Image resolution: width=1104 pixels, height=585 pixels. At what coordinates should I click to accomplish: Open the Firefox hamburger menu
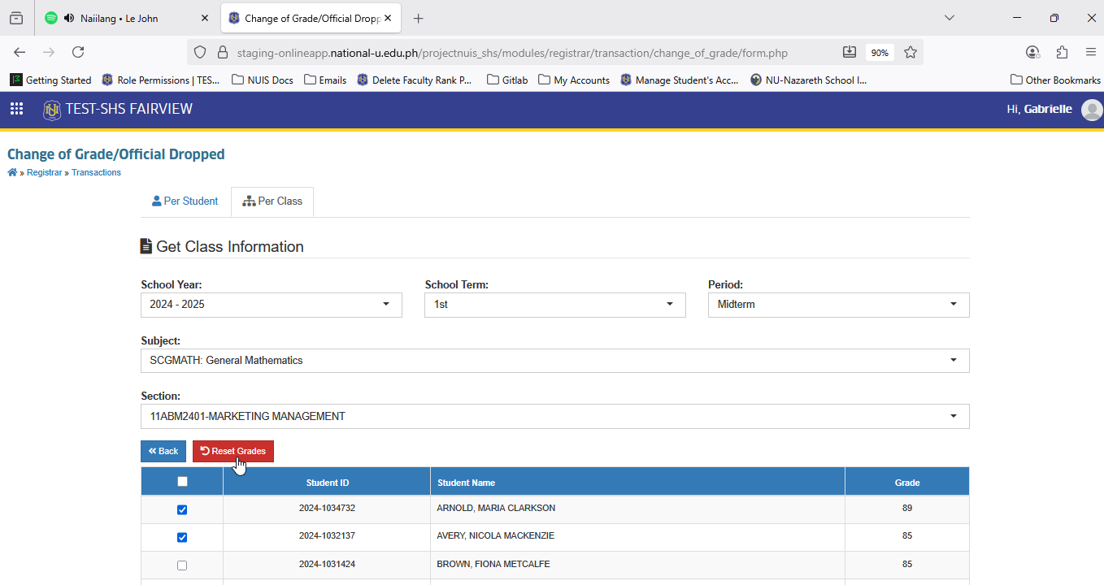1091,52
